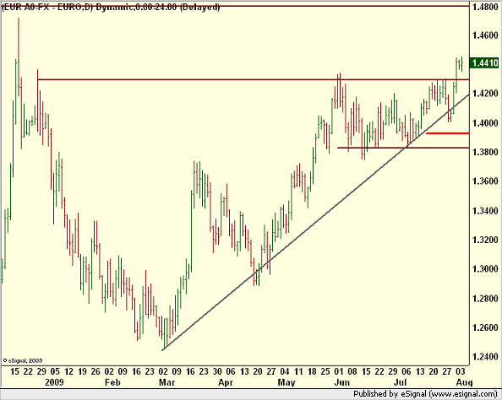Click the May month label
Viewport: 502px width, 400px height.
click(x=286, y=383)
